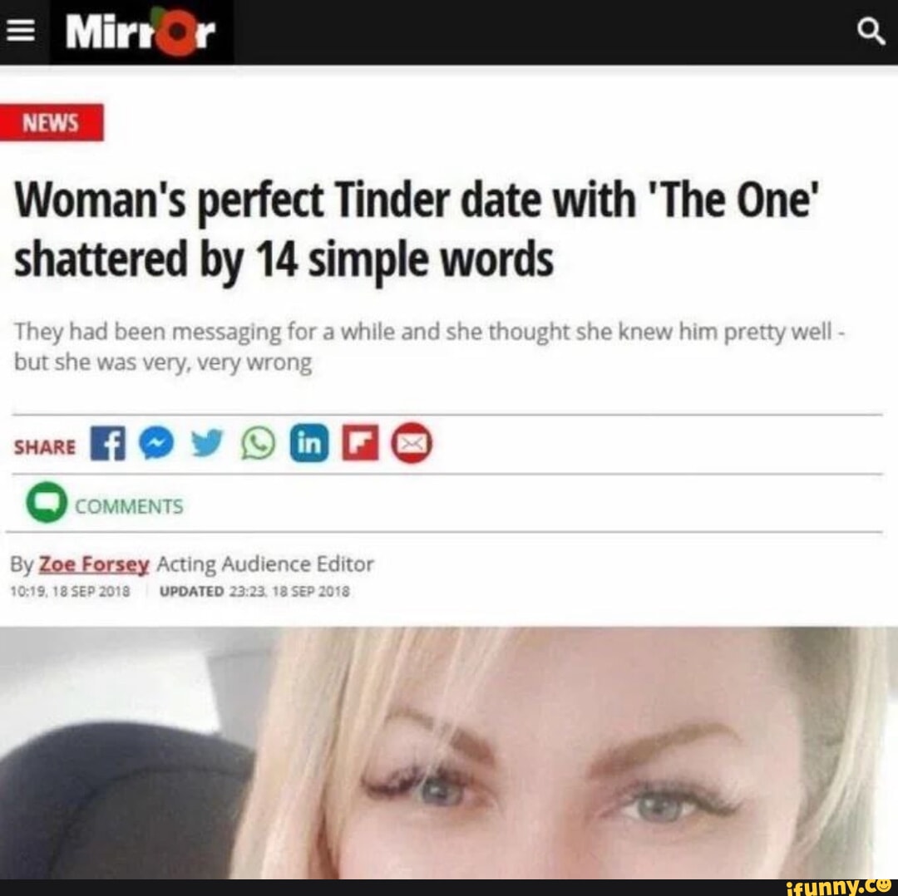Image resolution: width=898 pixels, height=896 pixels.
Task: Open the COMMENTS link
Action: [129, 506]
